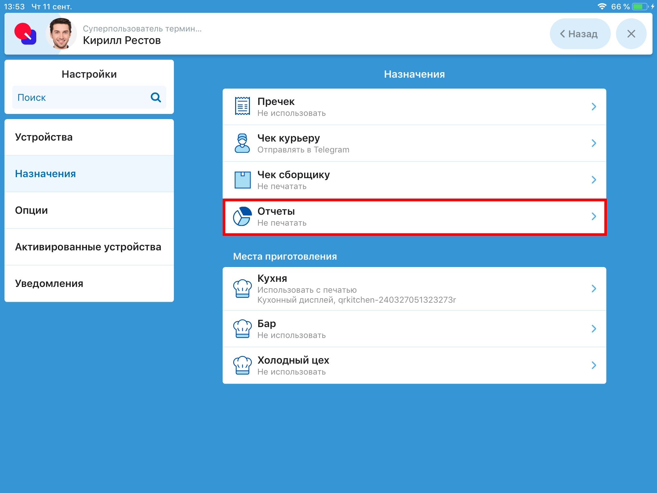The height and width of the screenshot is (493, 657).
Task: Tap the app logo in the header
Action: tap(25, 34)
